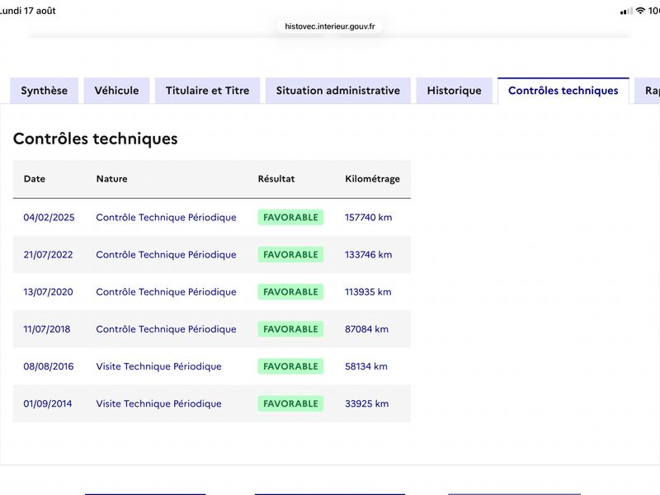Viewport: 660px width, 495px height.
Task: Tap the Lundi 17 août date
Action: [x=28, y=11]
